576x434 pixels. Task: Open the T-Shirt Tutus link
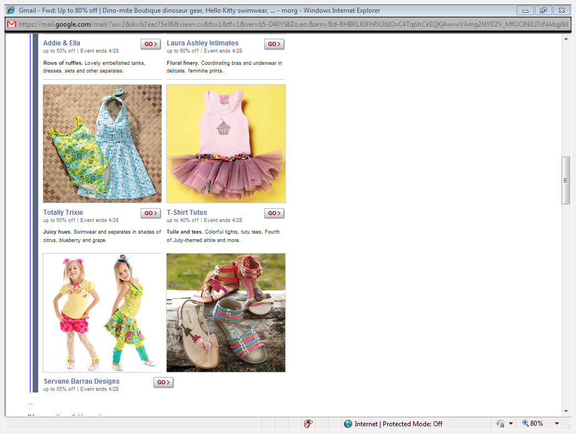[187, 213]
